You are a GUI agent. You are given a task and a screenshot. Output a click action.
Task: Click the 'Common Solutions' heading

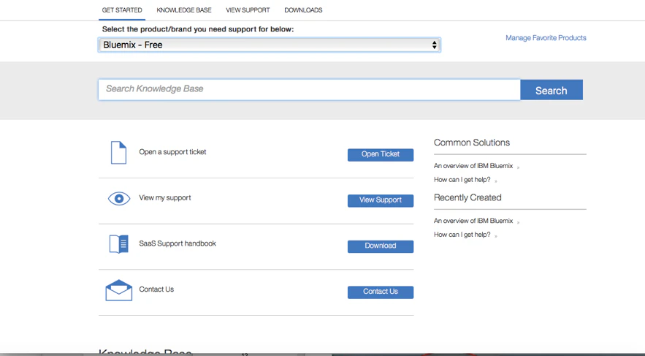point(472,143)
